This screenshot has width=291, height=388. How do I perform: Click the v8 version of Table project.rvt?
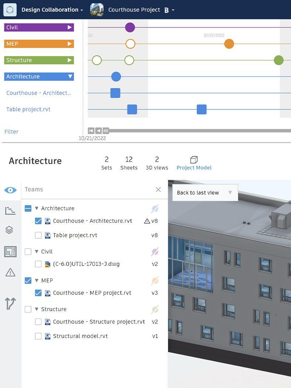point(154,235)
